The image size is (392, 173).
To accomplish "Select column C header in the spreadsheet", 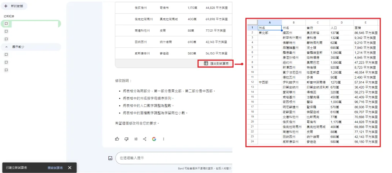I will click(x=317, y=23).
